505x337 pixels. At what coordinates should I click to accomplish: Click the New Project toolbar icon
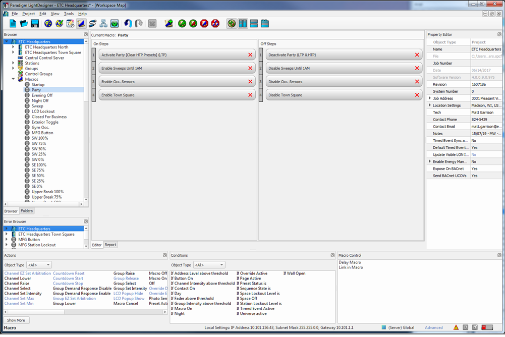click(x=13, y=24)
